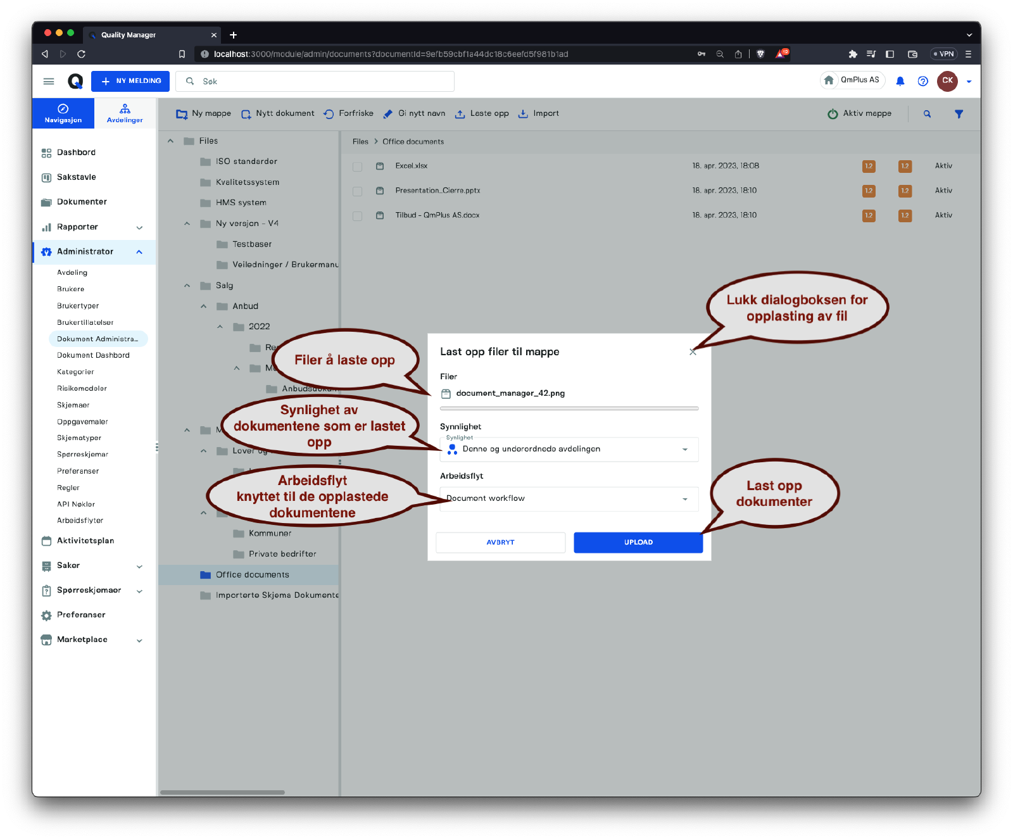
Task: Open the help question mark icon
Action: click(922, 81)
